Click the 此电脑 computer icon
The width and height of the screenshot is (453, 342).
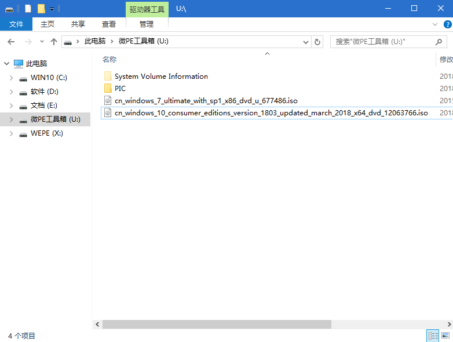19,64
